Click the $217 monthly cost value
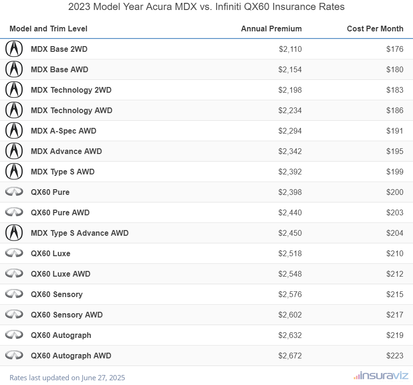Image resolution: width=413 pixels, height=385 pixels. 395,315
